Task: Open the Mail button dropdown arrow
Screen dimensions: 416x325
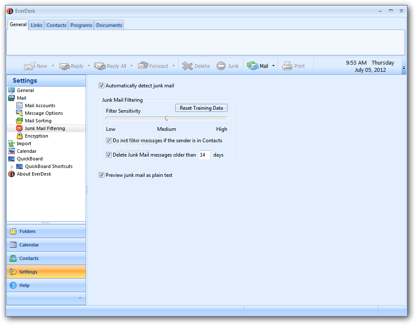Action: click(273, 66)
